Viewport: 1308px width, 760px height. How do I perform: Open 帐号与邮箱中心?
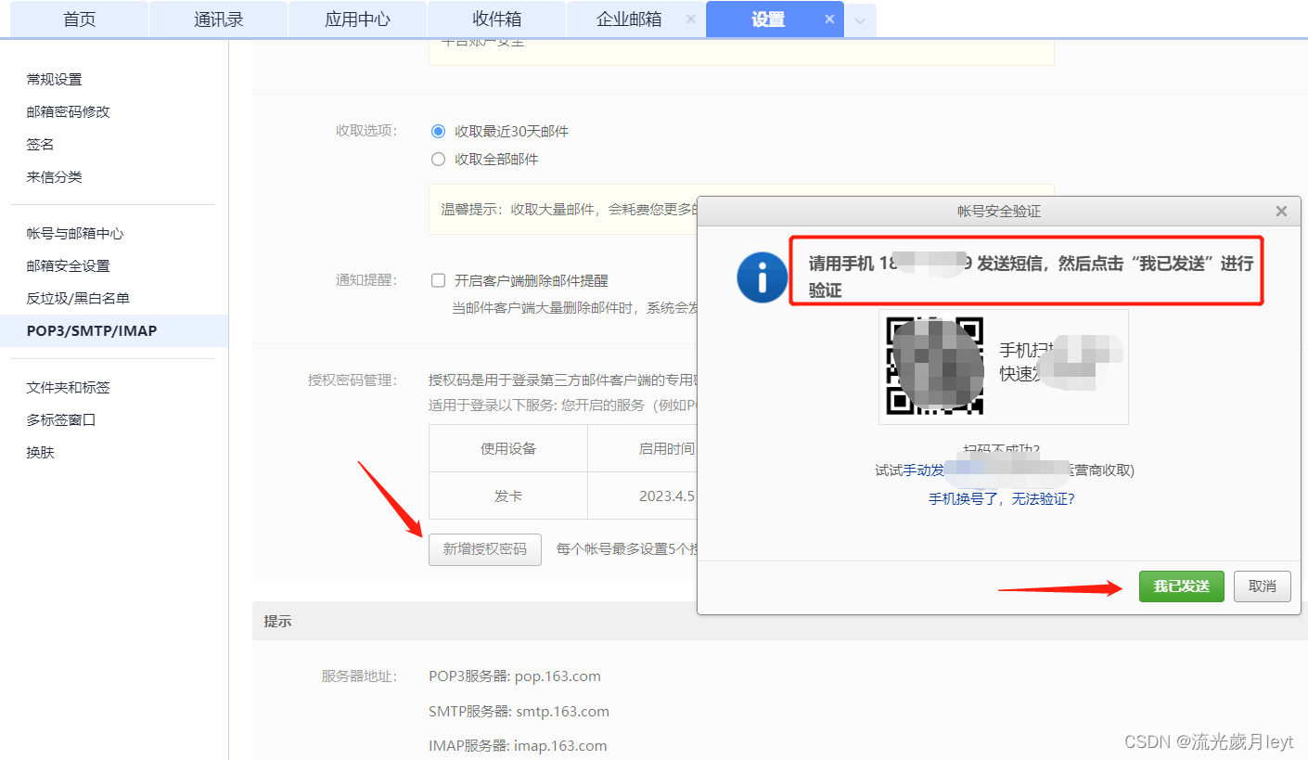click(75, 234)
